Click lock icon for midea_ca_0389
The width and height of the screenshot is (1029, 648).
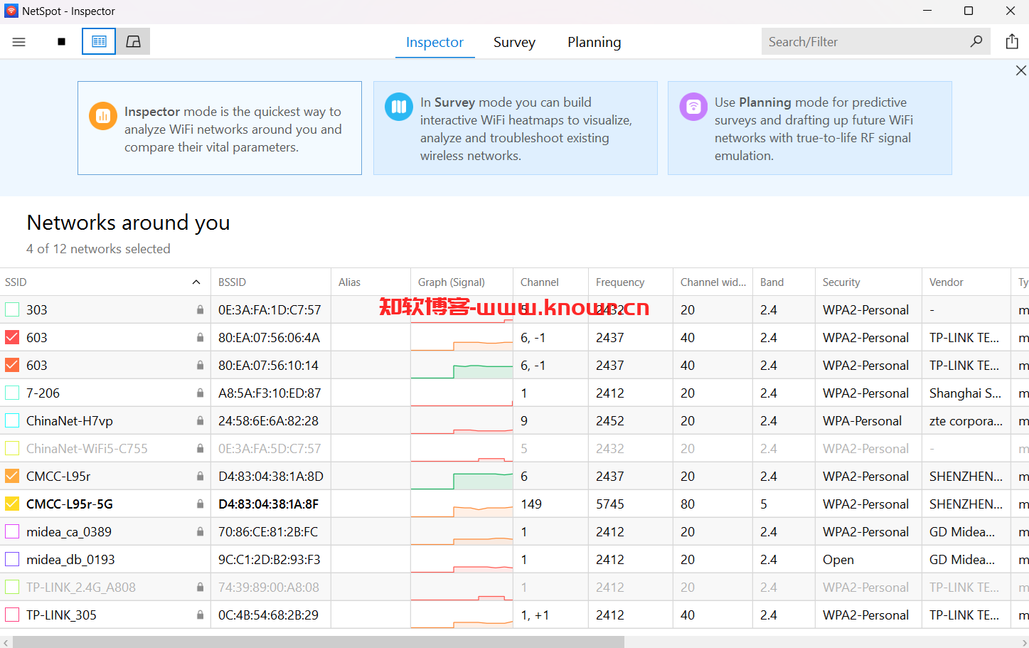(x=201, y=531)
